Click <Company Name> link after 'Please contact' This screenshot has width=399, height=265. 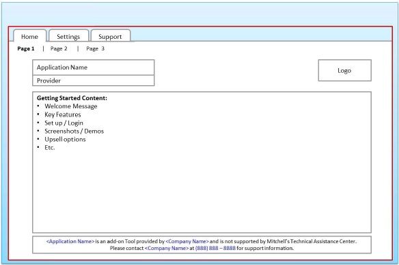point(167,248)
